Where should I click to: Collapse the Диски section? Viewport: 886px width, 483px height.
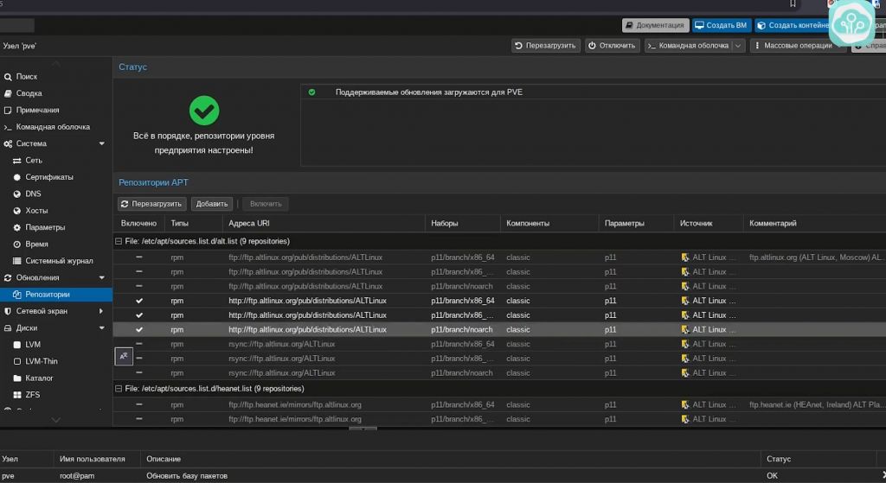[102, 328]
